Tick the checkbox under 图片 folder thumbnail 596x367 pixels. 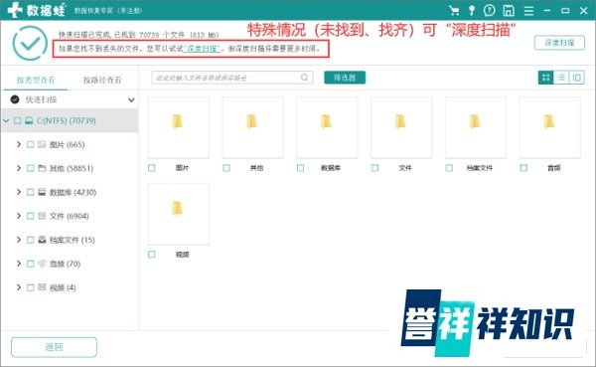point(152,168)
